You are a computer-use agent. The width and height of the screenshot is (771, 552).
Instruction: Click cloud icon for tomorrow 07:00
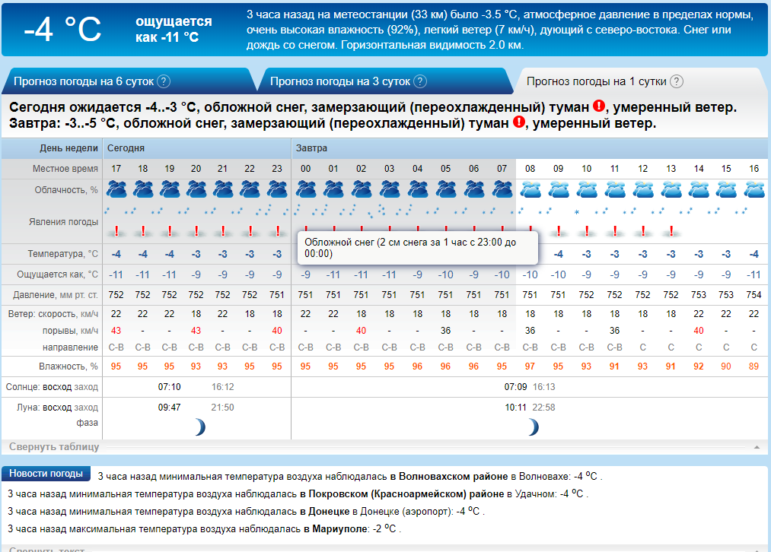point(502,189)
